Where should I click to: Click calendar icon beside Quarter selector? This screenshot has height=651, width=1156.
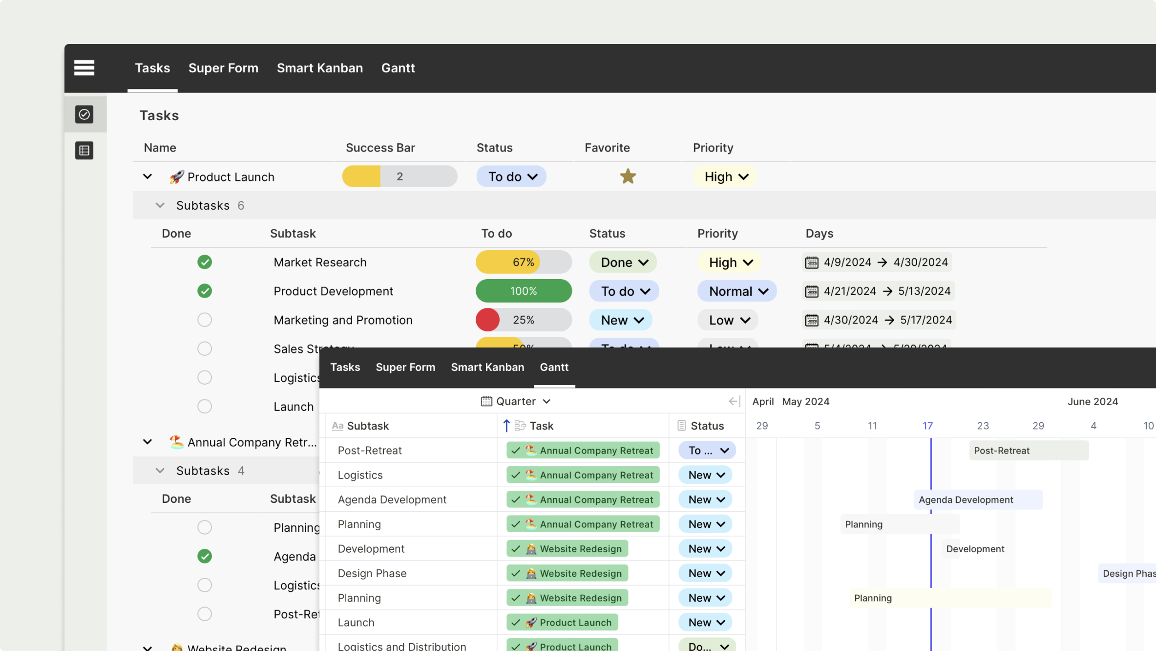486,401
